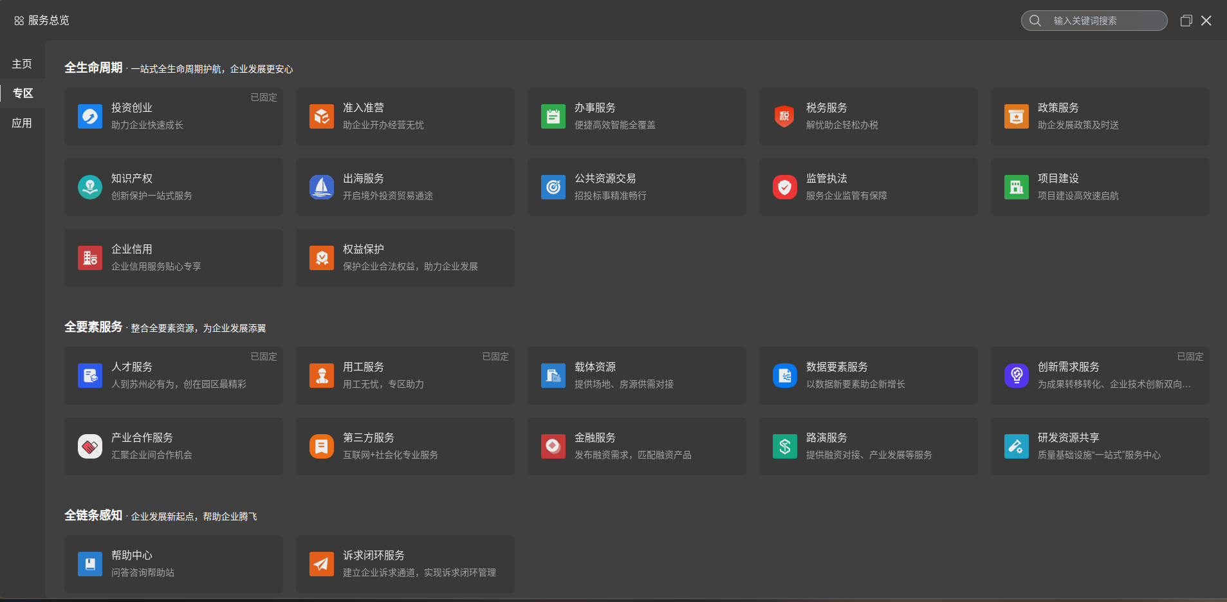Click the 投资创业 compass icon
The width and height of the screenshot is (1227, 602).
click(90, 116)
